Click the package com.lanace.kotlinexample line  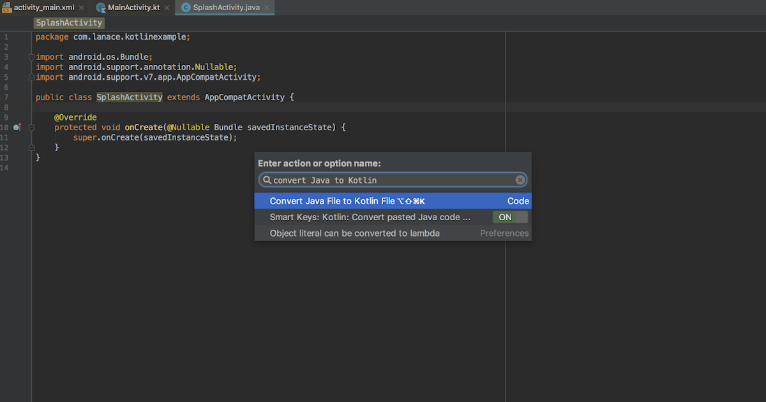pyautogui.click(x=113, y=37)
